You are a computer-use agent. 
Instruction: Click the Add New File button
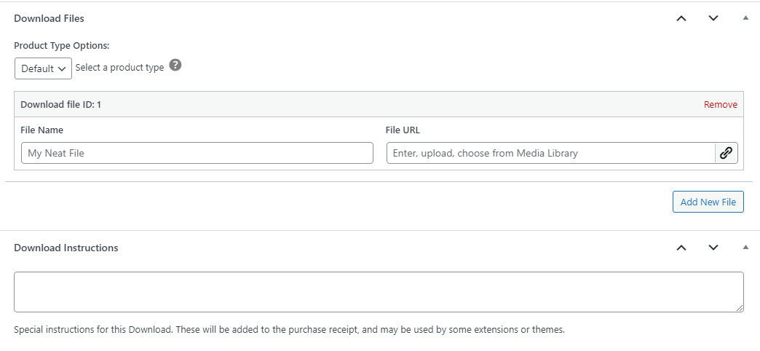[x=708, y=202]
